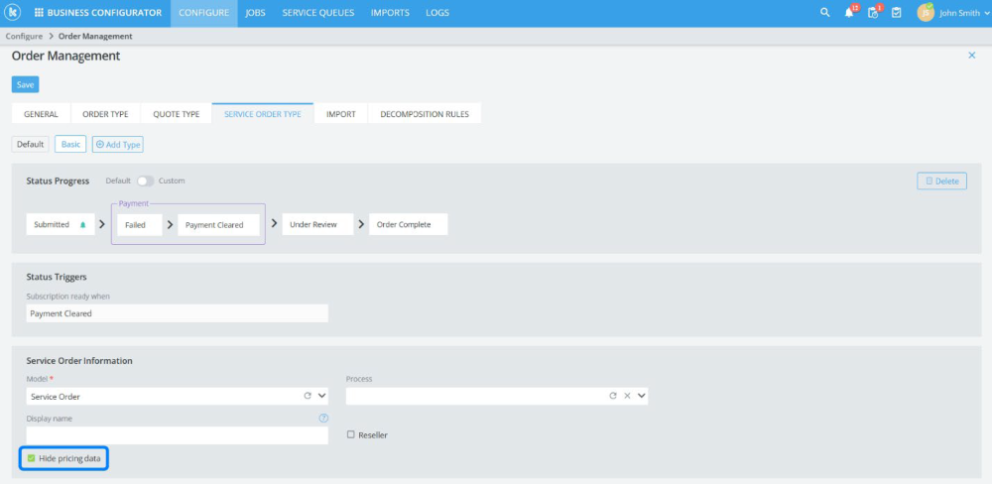
Task: Refresh the Process field list
Action: coord(613,396)
